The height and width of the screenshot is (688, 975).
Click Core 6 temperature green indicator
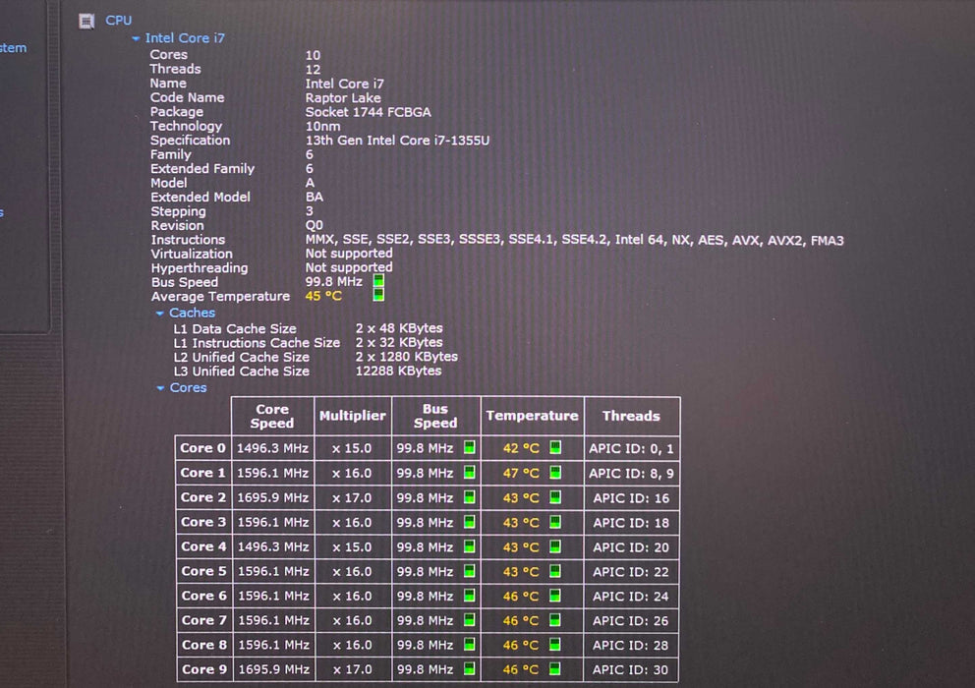555,596
